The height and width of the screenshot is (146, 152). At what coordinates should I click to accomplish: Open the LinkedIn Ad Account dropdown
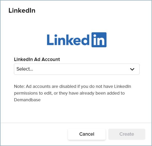pyautogui.click(x=77, y=69)
